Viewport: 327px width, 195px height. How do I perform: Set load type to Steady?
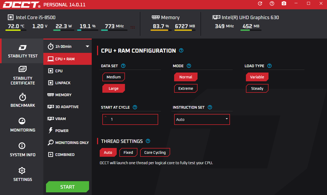(257, 88)
